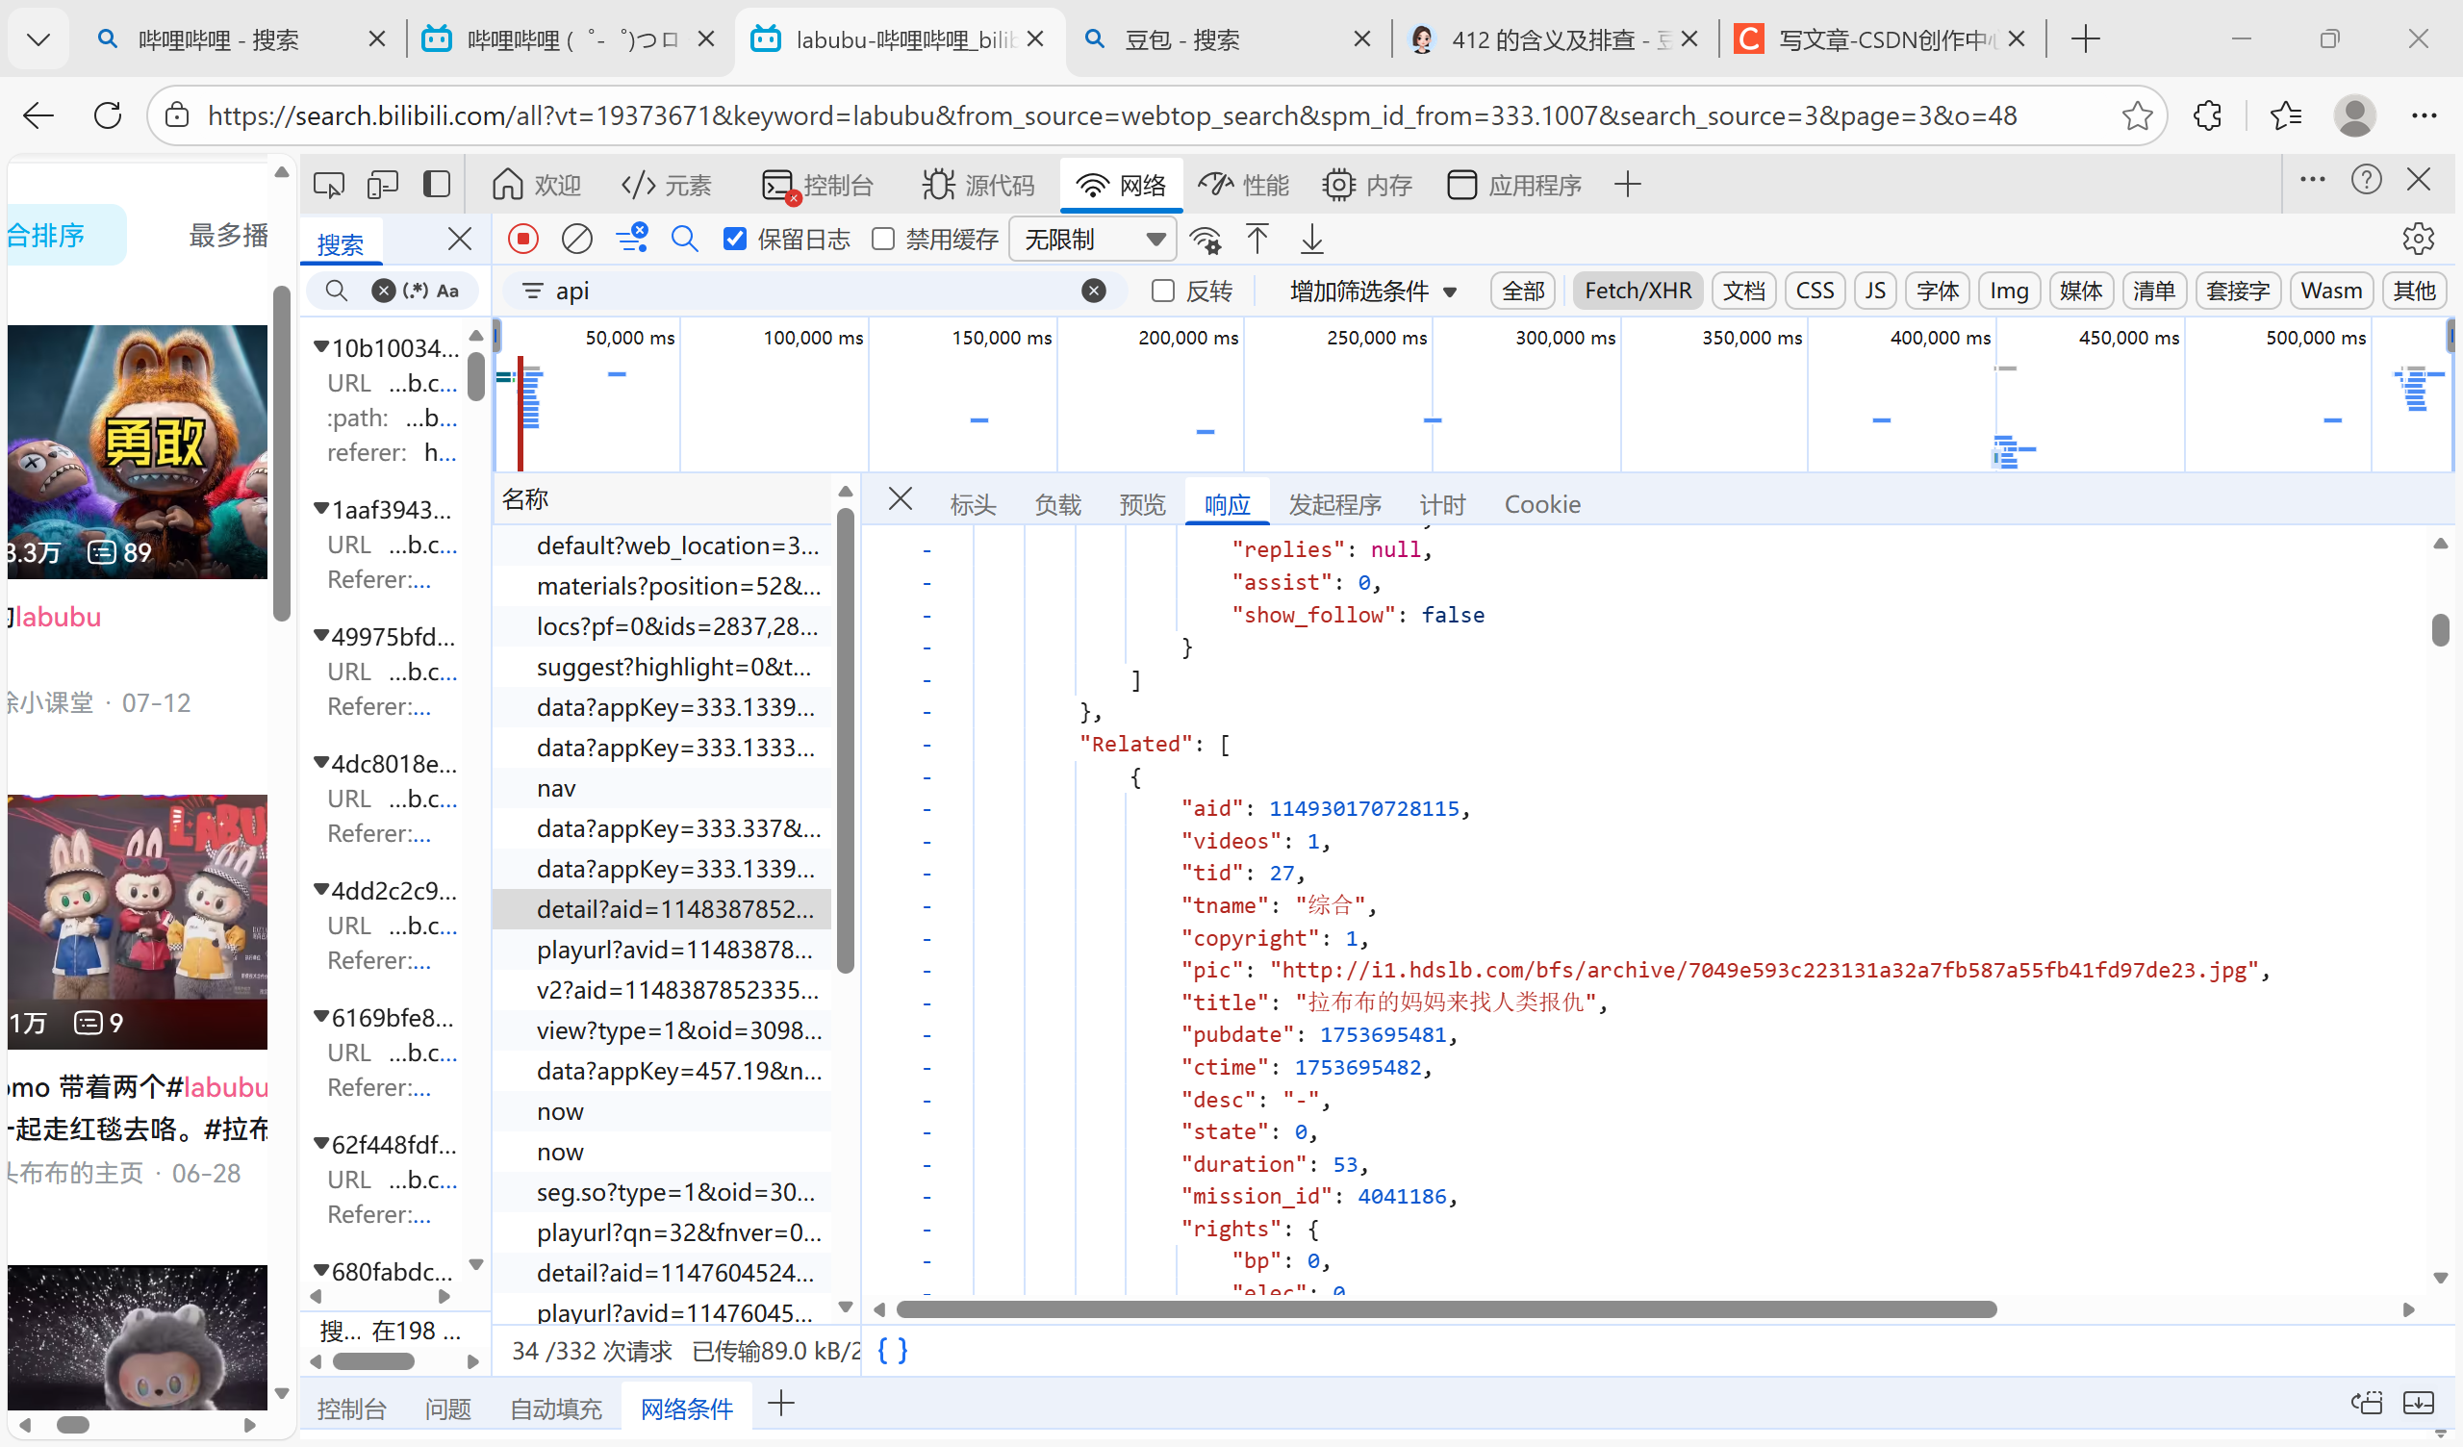Image resolution: width=2463 pixels, height=1447 pixels.
Task: Enable the 禁用缓存 checkbox
Action: click(x=882, y=240)
